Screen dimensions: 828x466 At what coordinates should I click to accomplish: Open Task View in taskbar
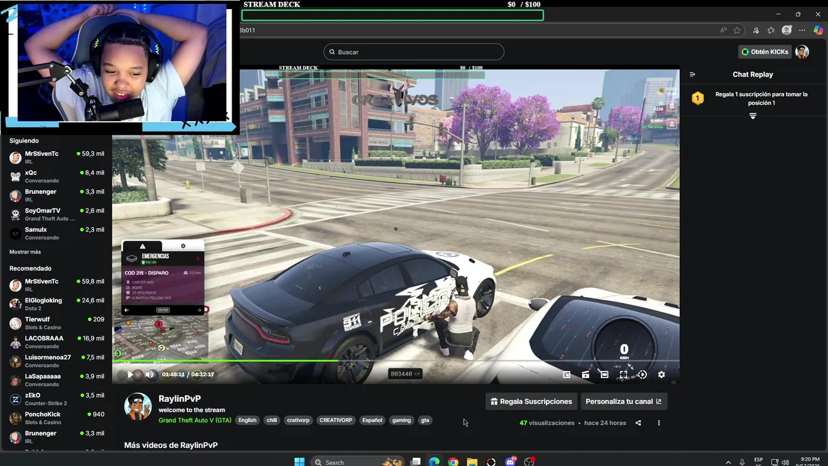[416, 461]
